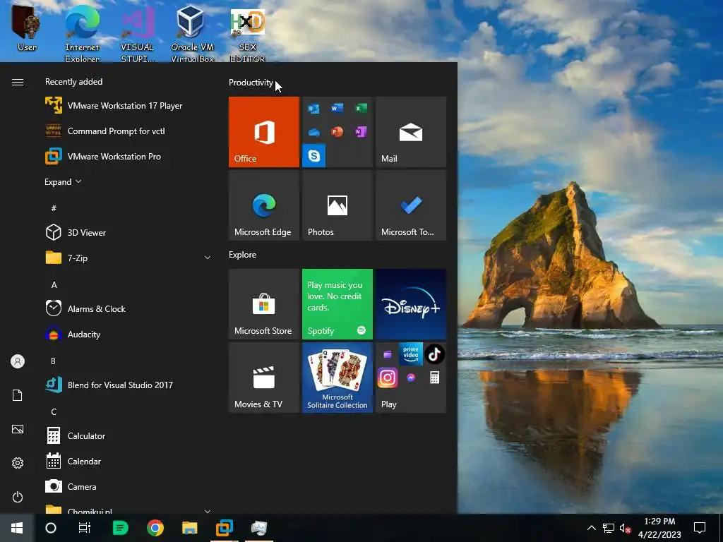Image resolution: width=723 pixels, height=542 pixels.
Task: Jump to letter # in app list
Action: click(x=54, y=208)
